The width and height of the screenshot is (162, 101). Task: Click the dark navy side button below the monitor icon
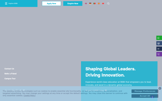pos(159,49)
